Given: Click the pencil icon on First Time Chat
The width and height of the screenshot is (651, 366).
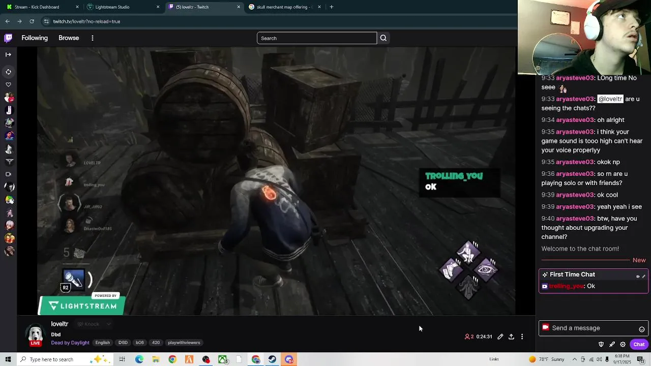Looking at the screenshot, I should pyautogui.click(x=643, y=277).
